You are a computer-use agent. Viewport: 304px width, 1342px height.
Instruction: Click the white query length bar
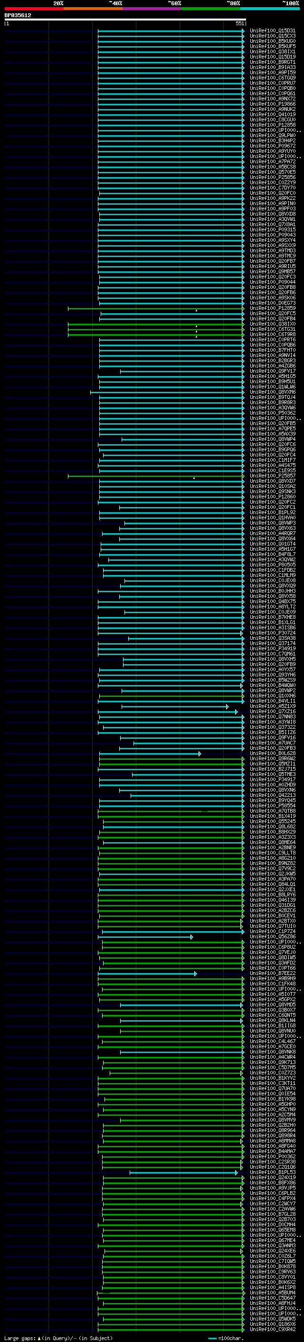[x=125, y=19]
